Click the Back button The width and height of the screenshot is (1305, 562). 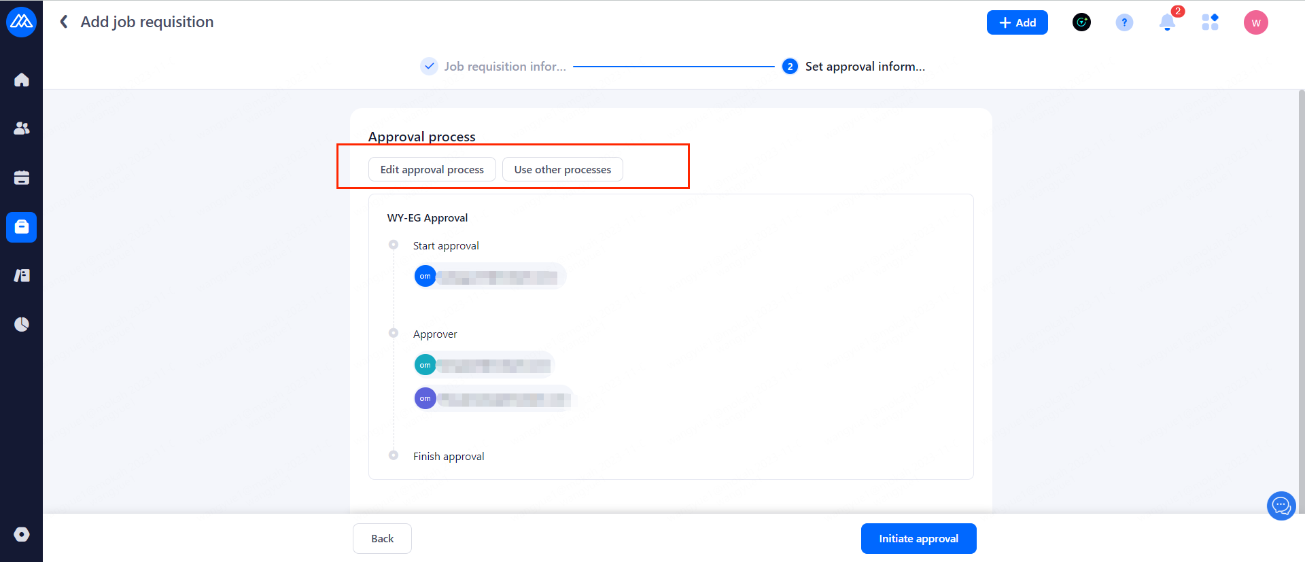coord(382,538)
